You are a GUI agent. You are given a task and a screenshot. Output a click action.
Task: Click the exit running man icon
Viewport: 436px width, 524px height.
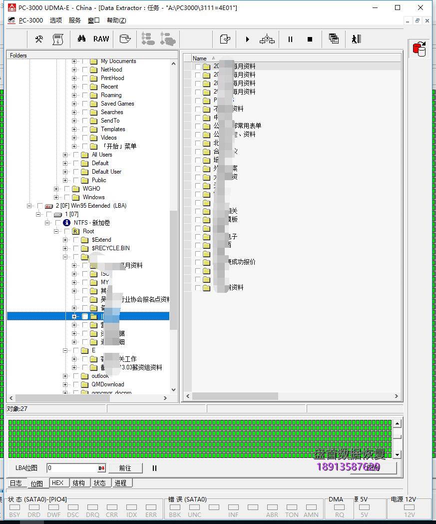356,39
